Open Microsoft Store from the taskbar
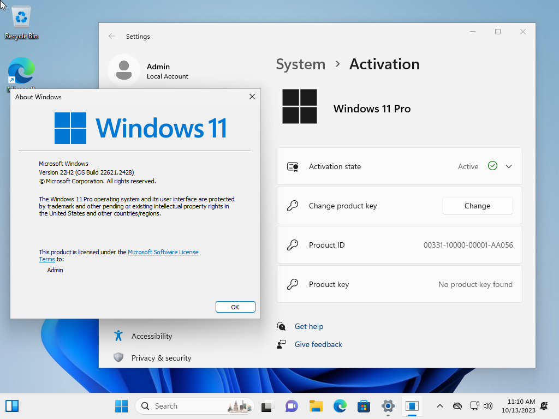 pos(364,406)
